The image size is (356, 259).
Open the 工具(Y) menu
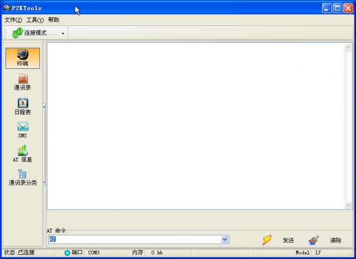35,20
